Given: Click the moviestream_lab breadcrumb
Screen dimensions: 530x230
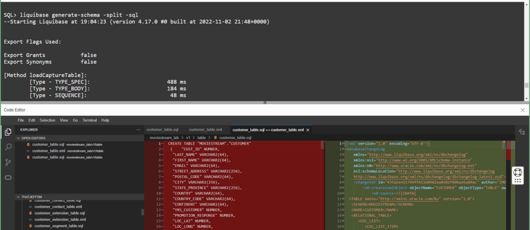Looking at the screenshot, I should click(x=164, y=138).
